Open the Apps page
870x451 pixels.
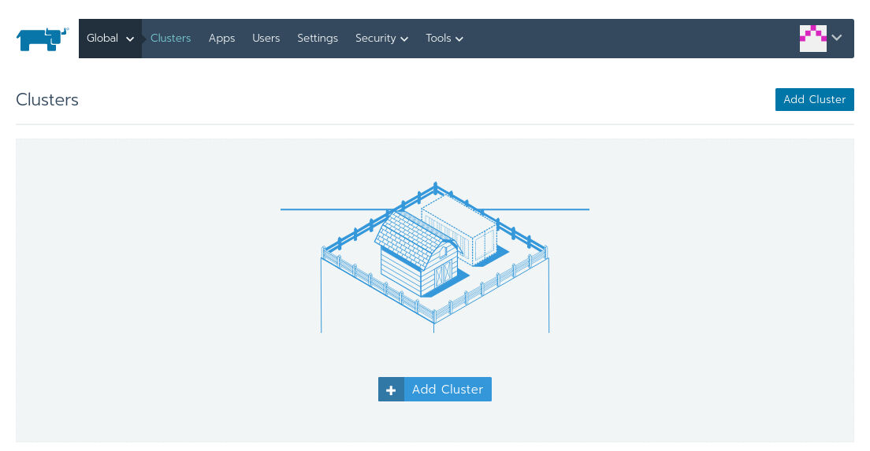tap(221, 39)
